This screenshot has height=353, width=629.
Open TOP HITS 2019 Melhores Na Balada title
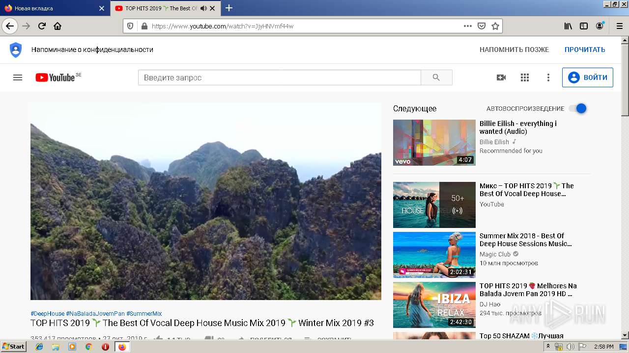tap(528, 290)
